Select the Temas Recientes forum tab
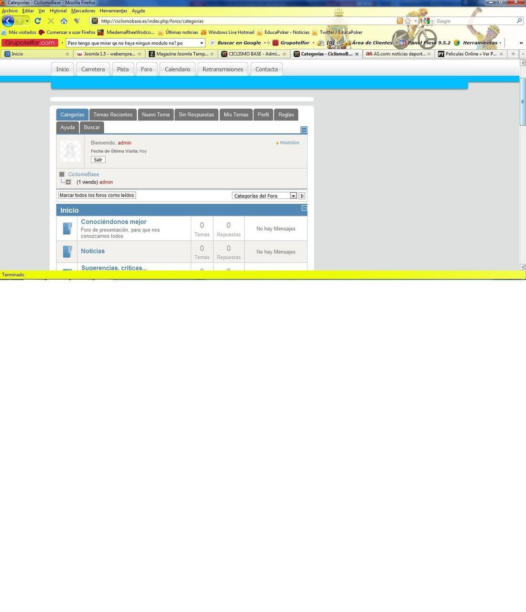The image size is (526, 612). [113, 115]
